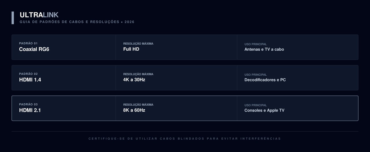Open the HDMI 1.4 standard entry
Viewport: 370px width, 152px height.
30,80
